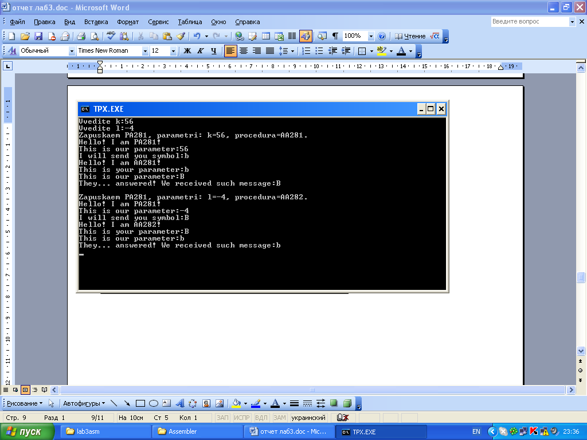Toggle Underline formatting Ч
Image resolution: width=587 pixels, height=440 pixels.
click(213, 51)
